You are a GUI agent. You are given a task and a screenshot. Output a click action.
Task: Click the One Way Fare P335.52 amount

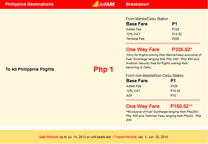tap(182, 49)
